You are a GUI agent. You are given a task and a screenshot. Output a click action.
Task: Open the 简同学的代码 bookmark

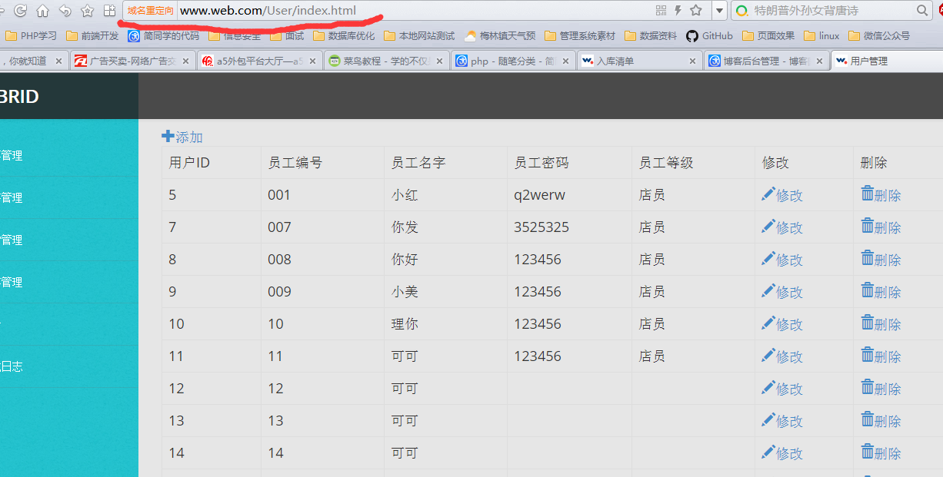(x=163, y=35)
